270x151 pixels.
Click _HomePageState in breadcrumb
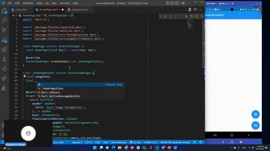coord(57,16)
